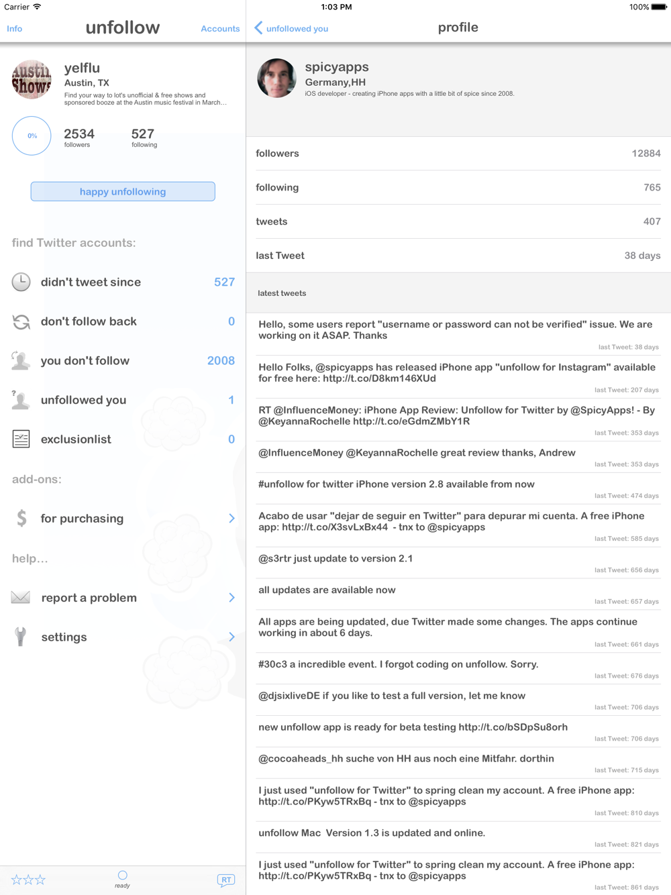Image resolution: width=671 pixels, height=895 pixels.
Task: Tap the 2008 count for you don't follow
Action: tap(221, 361)
